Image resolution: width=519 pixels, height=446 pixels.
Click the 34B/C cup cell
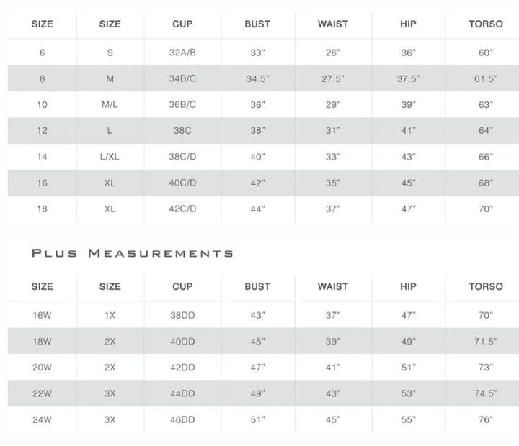coord(182,79)
